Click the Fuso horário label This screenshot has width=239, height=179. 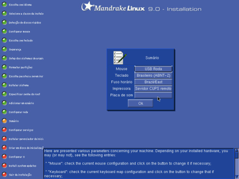pyautogui.click(x=122, y=82)
